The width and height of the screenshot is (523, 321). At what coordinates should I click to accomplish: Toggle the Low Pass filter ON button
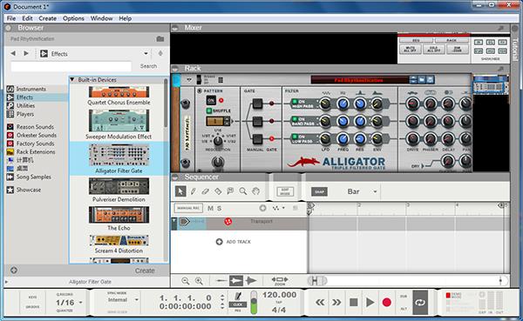pyautogui.click(x=295, y=137)
